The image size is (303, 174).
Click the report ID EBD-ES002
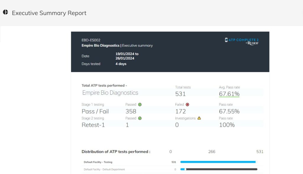pos(91,40)
